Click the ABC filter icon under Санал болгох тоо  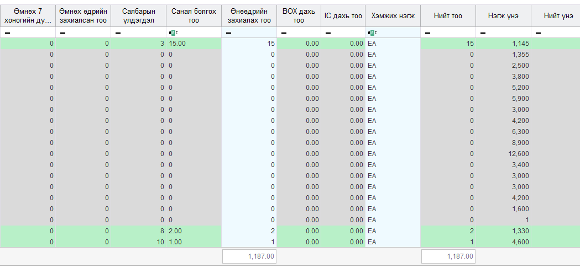click(x=173, y=33)
